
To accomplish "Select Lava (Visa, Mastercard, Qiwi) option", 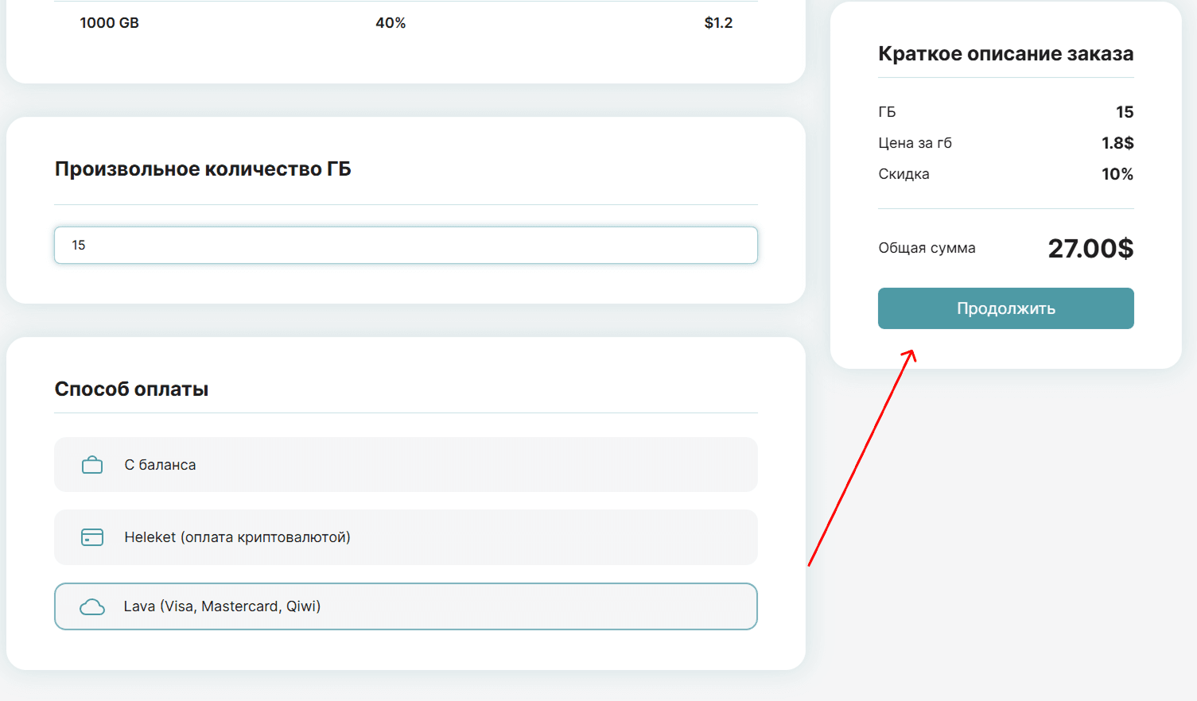I will [x=406, y=606].
